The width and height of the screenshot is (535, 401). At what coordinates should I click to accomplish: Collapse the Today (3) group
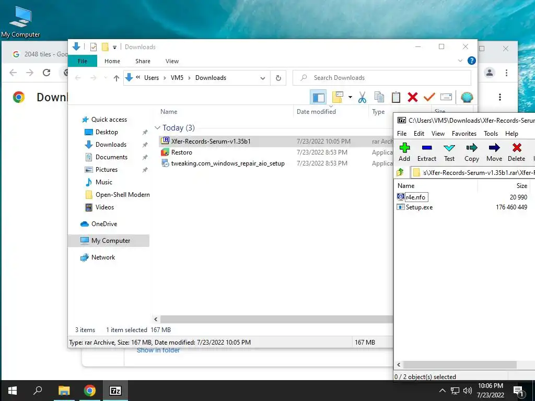coord(157,128)
